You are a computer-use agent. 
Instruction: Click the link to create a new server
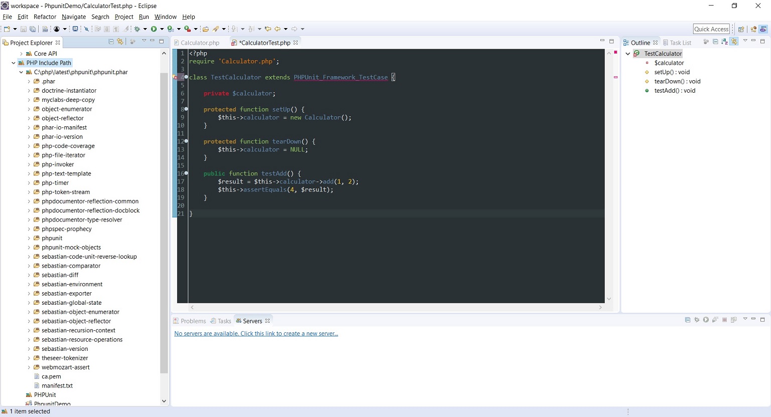pyautogui.click(x=256, y=333)
